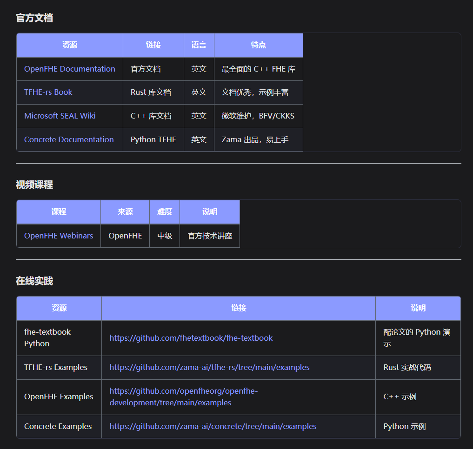The height and width of the screenshot is (449, 473).
Task: Open the Concrete Documentation link
Action: [69, 139]
